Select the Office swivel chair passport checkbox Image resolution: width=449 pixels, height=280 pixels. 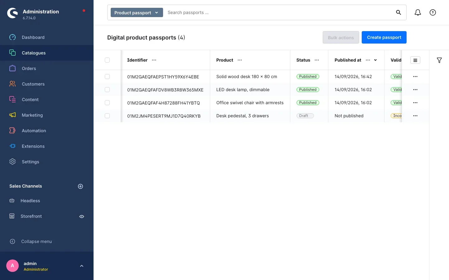pos(107,103)
